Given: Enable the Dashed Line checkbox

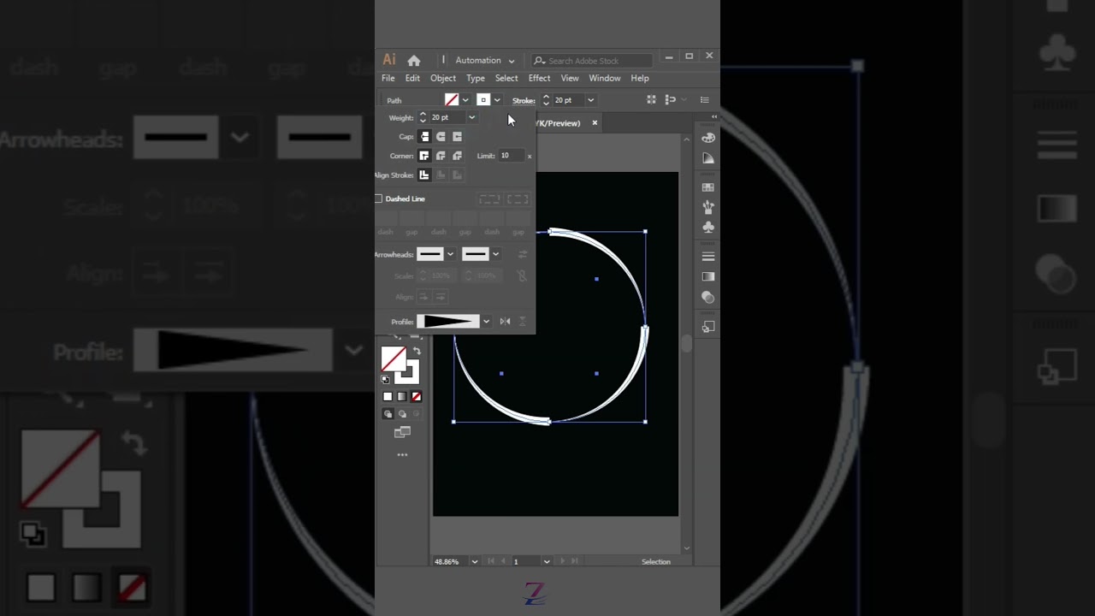Looking at the screenshot, I should [x=379, y=198].
